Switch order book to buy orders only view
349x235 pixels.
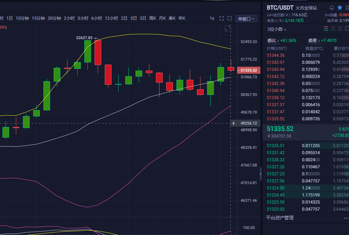tap(333, 29)
